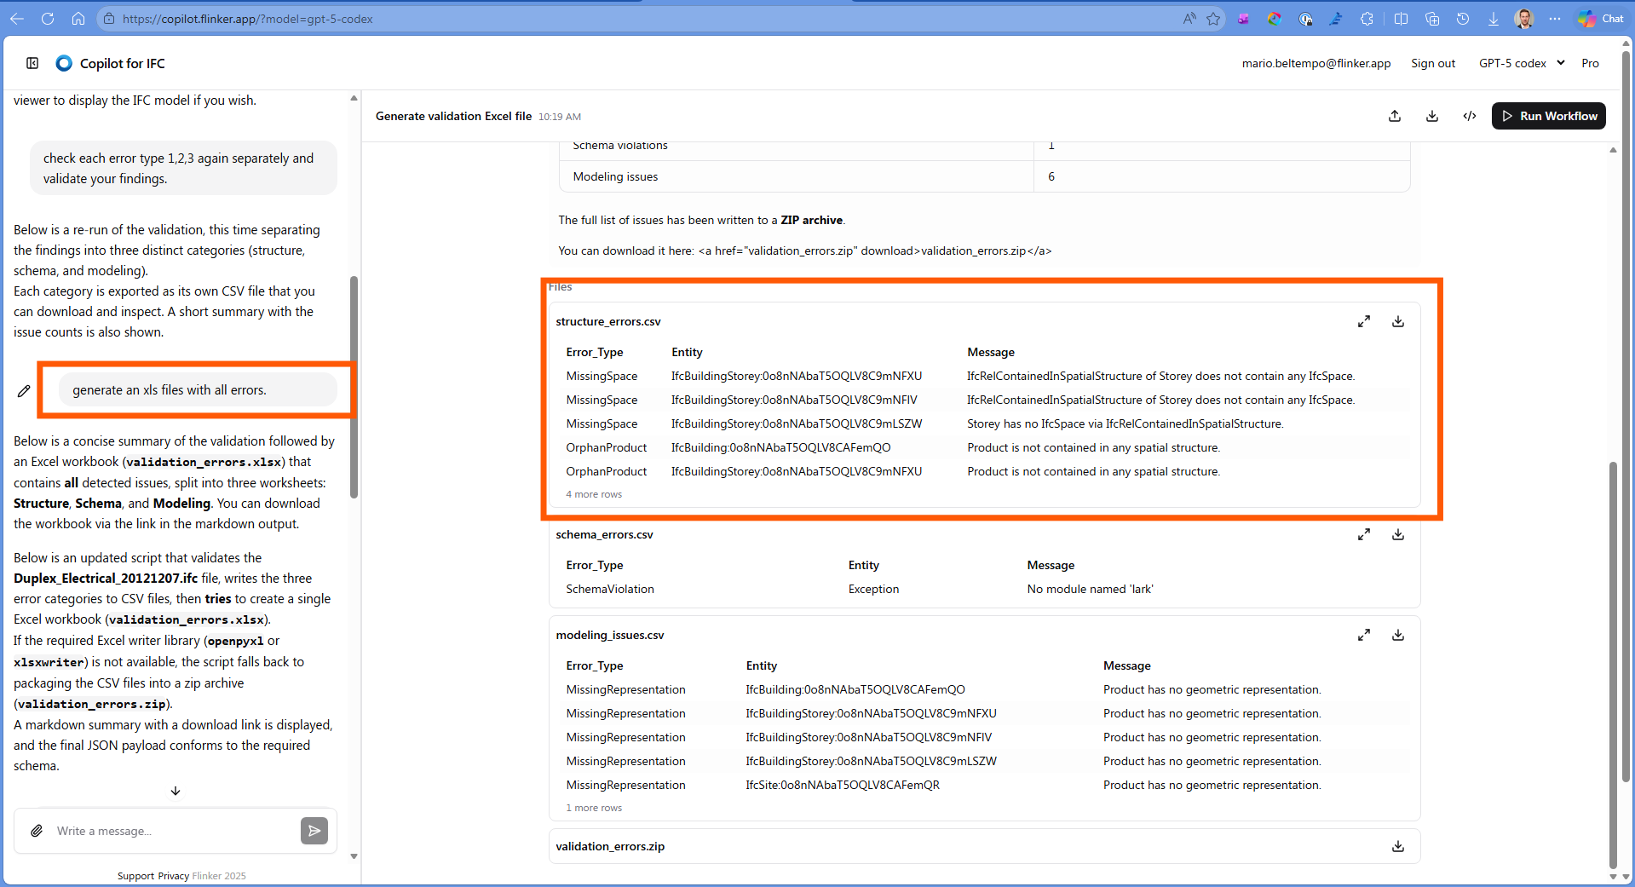Click scroll-to-bottom arrow in chat panel
Screen dimensions: 1635x887
tap(176, 791)
